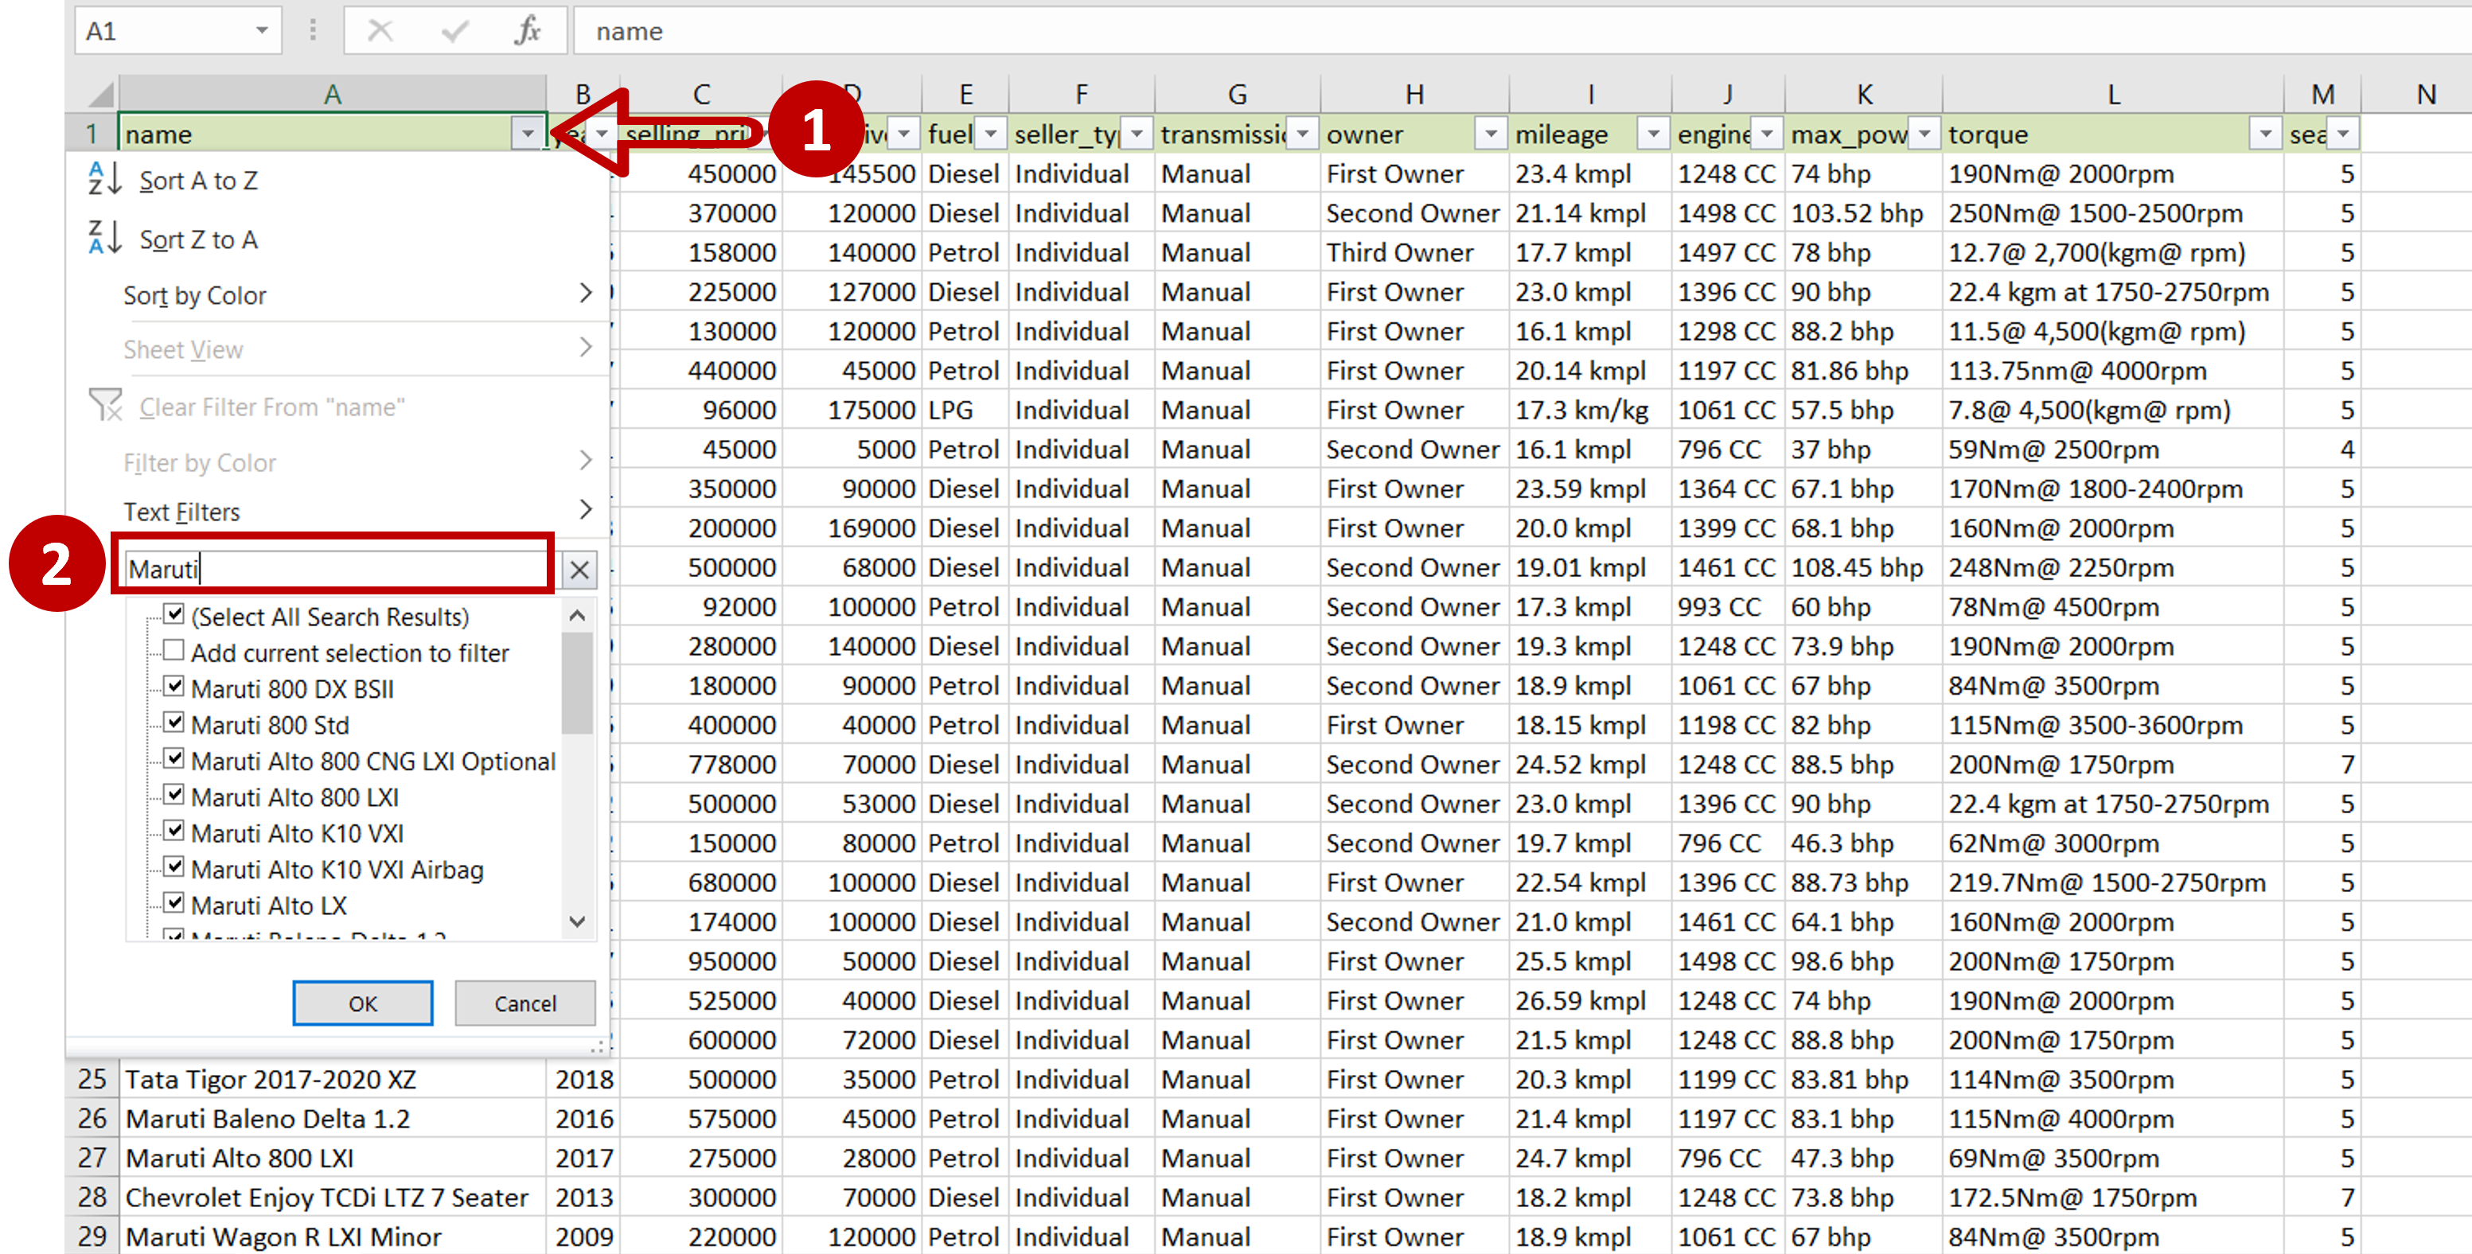
Task: Click the filter list scroll up arrow
Action: click(x=577, y=616)
